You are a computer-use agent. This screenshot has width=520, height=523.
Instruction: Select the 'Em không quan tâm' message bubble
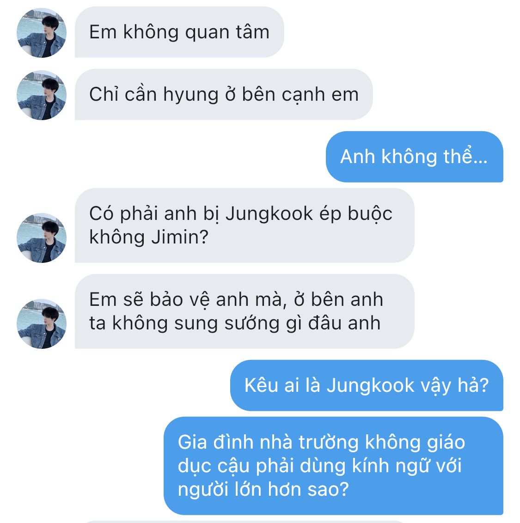(x=179, y=32)
